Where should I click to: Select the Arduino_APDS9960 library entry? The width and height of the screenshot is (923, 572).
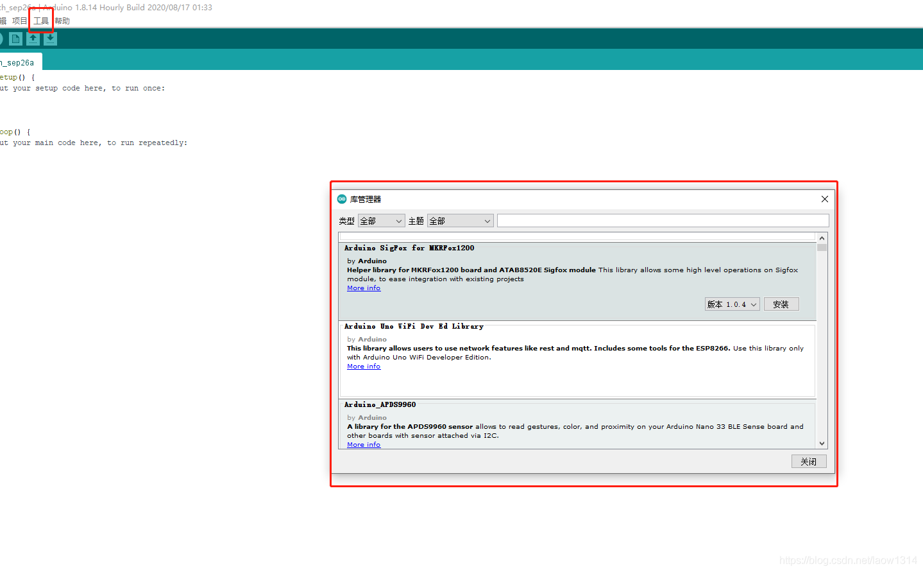[x=576, y=422]
